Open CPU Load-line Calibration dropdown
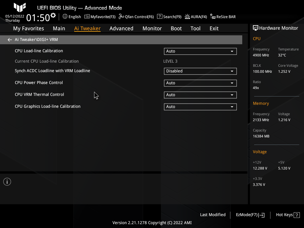 pyautogui.click(x=200, y=51)
